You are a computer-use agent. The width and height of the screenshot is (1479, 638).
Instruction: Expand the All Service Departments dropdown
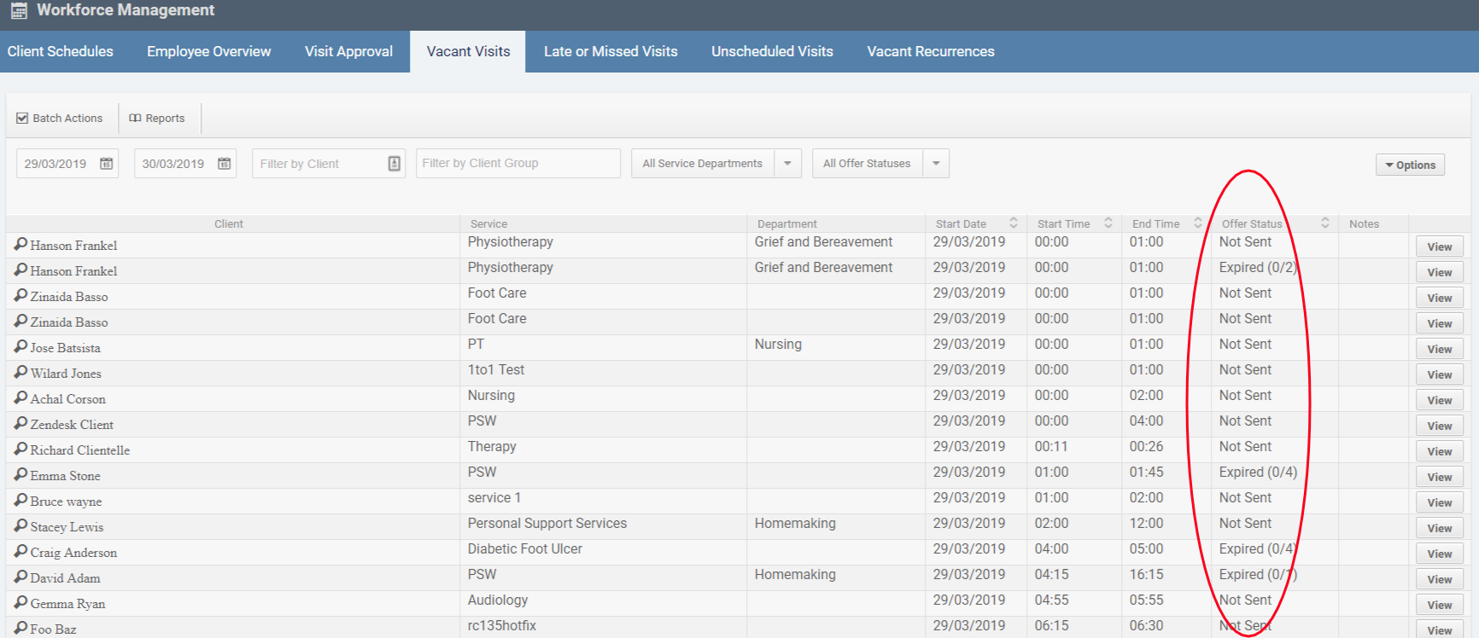pos(787,164)
